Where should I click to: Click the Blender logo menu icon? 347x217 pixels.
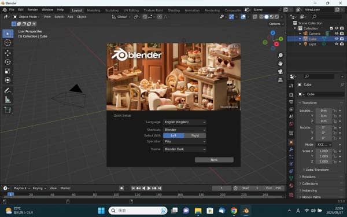5,10
